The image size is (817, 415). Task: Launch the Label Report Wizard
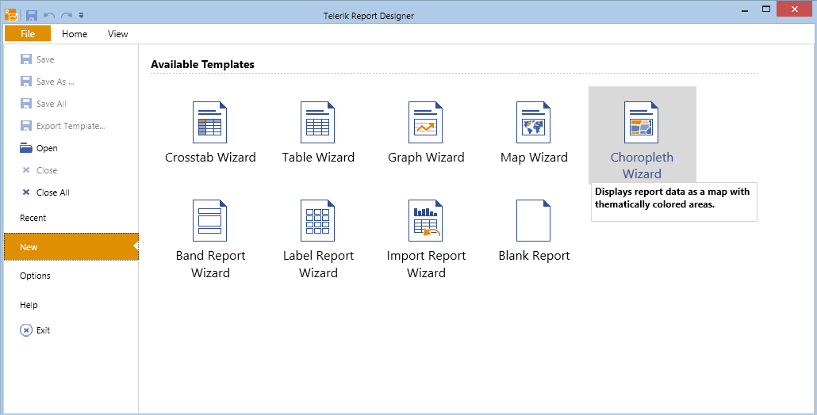[x=318, y=240]
